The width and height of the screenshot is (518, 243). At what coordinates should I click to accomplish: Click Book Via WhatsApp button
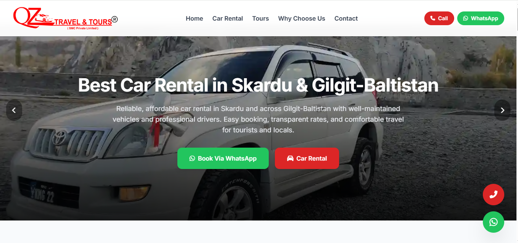click(x=223, y=158)
